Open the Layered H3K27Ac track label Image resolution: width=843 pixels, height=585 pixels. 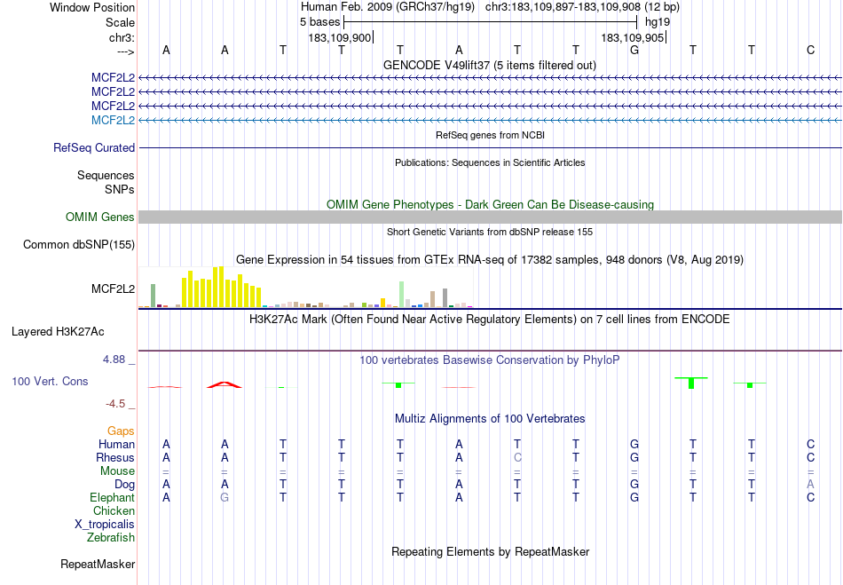[58, 332]
